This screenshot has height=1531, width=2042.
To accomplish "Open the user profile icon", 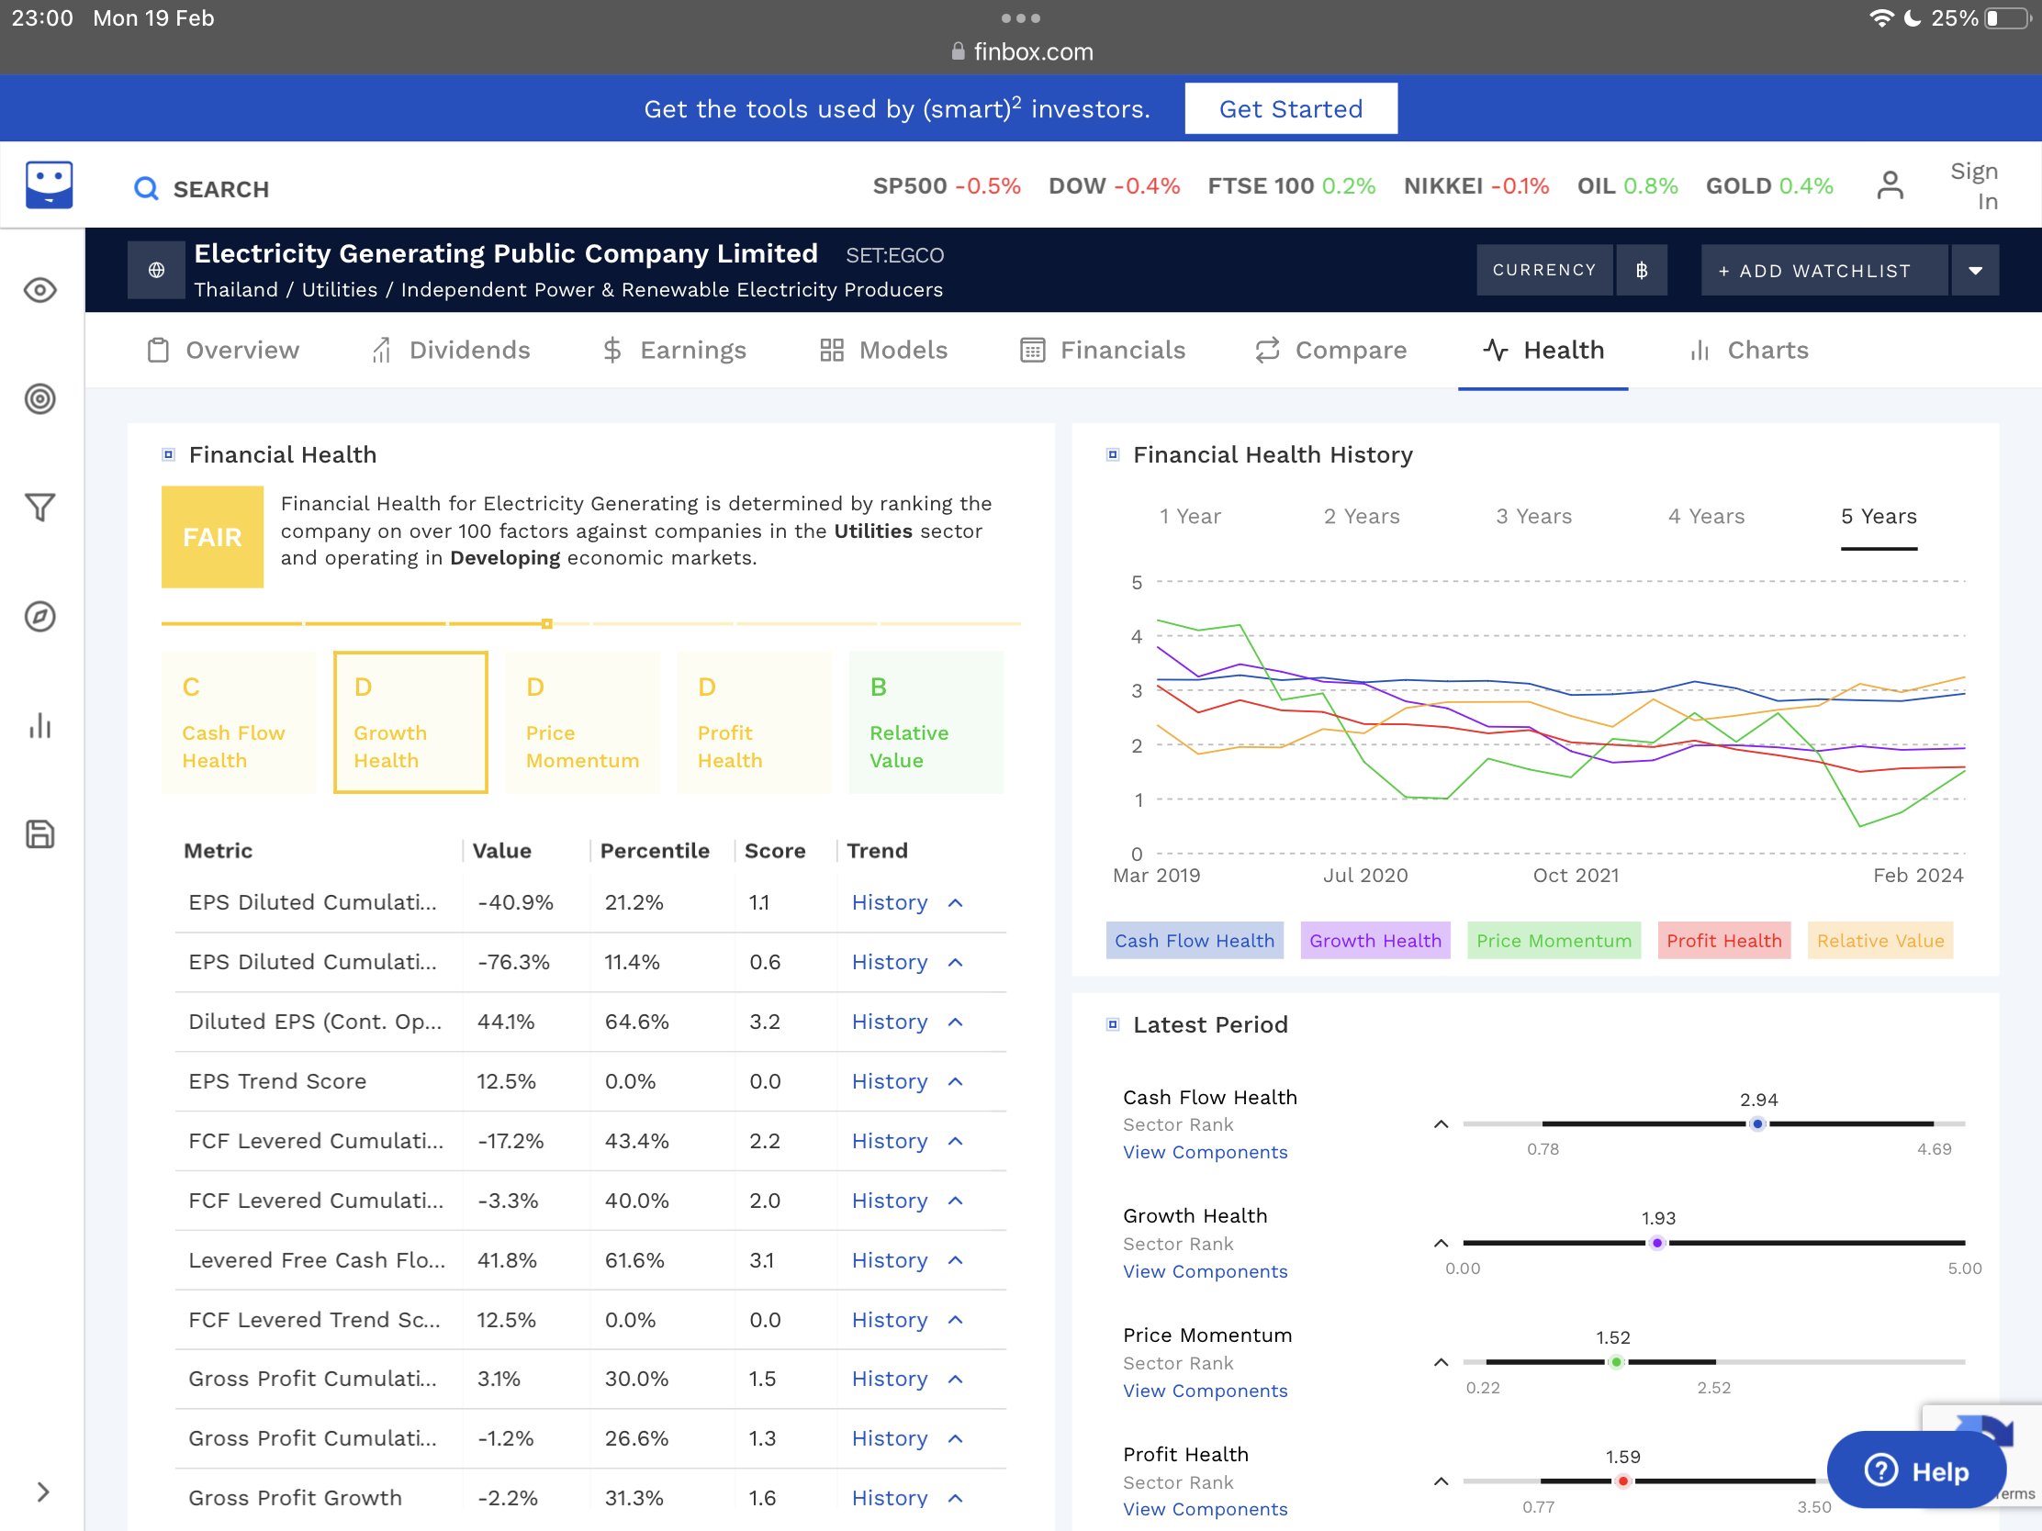I will coord(1890,185).
